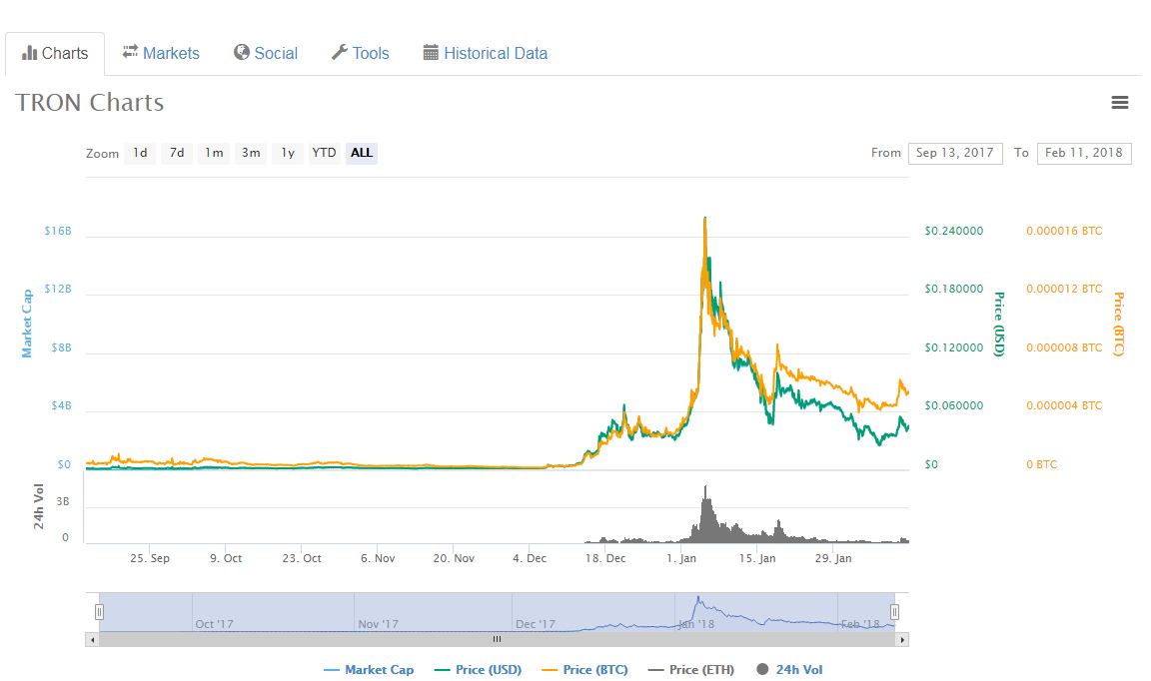Set zoom to 7d
1151x681 pixels.
[x=177, y=153]
